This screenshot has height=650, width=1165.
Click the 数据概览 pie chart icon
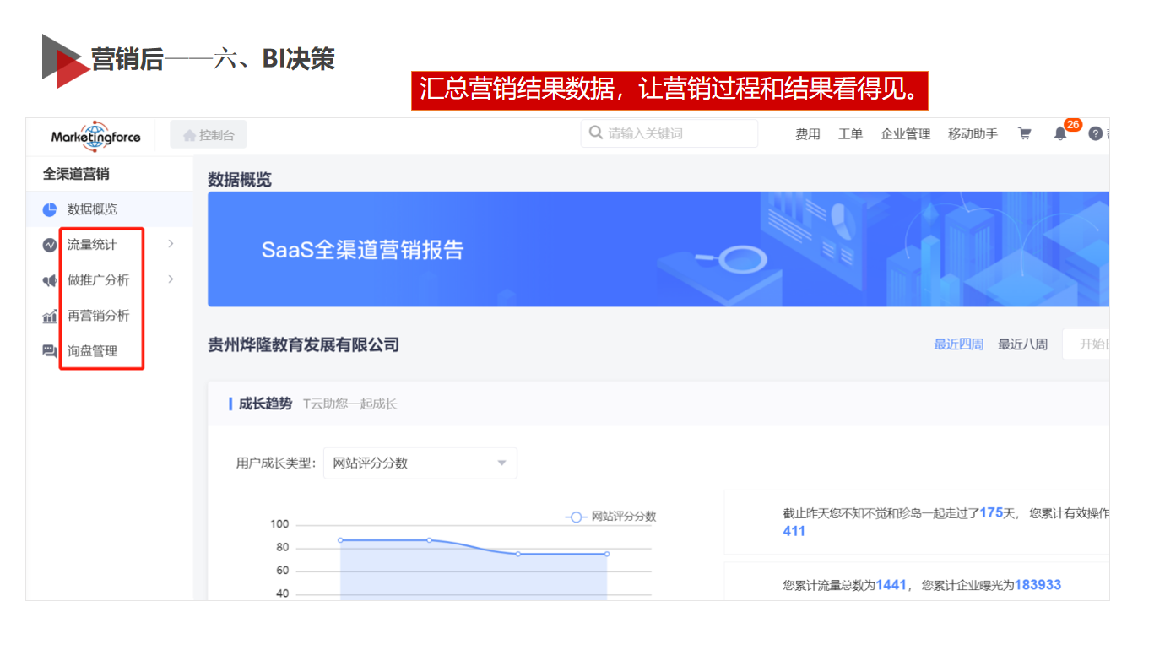50,209
